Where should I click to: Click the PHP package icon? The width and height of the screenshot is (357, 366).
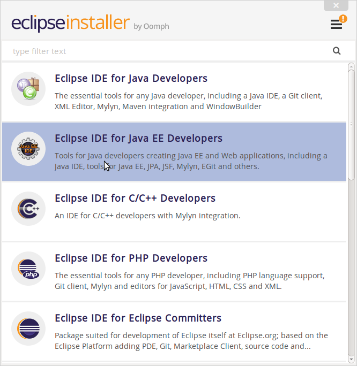click(28, 269)
